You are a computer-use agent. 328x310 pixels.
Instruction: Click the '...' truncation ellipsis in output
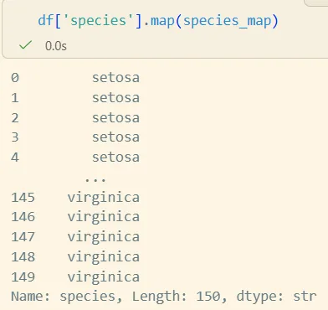coord(95,180)
